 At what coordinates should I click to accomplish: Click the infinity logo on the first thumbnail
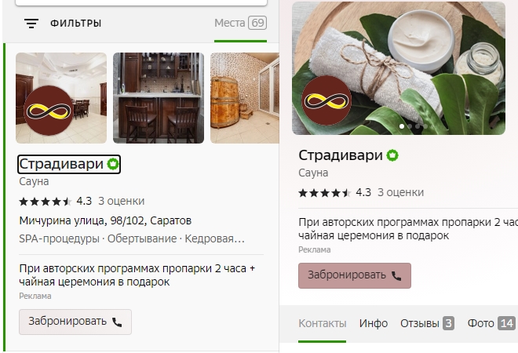tap(49, 111)
